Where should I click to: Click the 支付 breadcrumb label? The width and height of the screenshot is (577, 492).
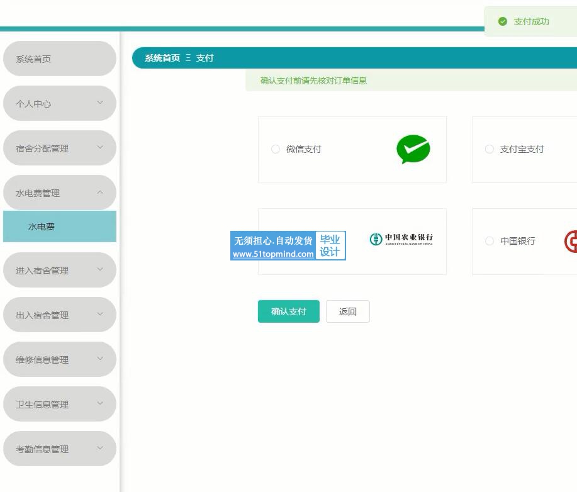tap(205, 58)
